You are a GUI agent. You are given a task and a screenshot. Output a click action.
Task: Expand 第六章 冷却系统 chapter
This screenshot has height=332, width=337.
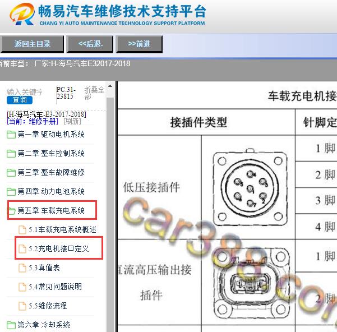44,325
